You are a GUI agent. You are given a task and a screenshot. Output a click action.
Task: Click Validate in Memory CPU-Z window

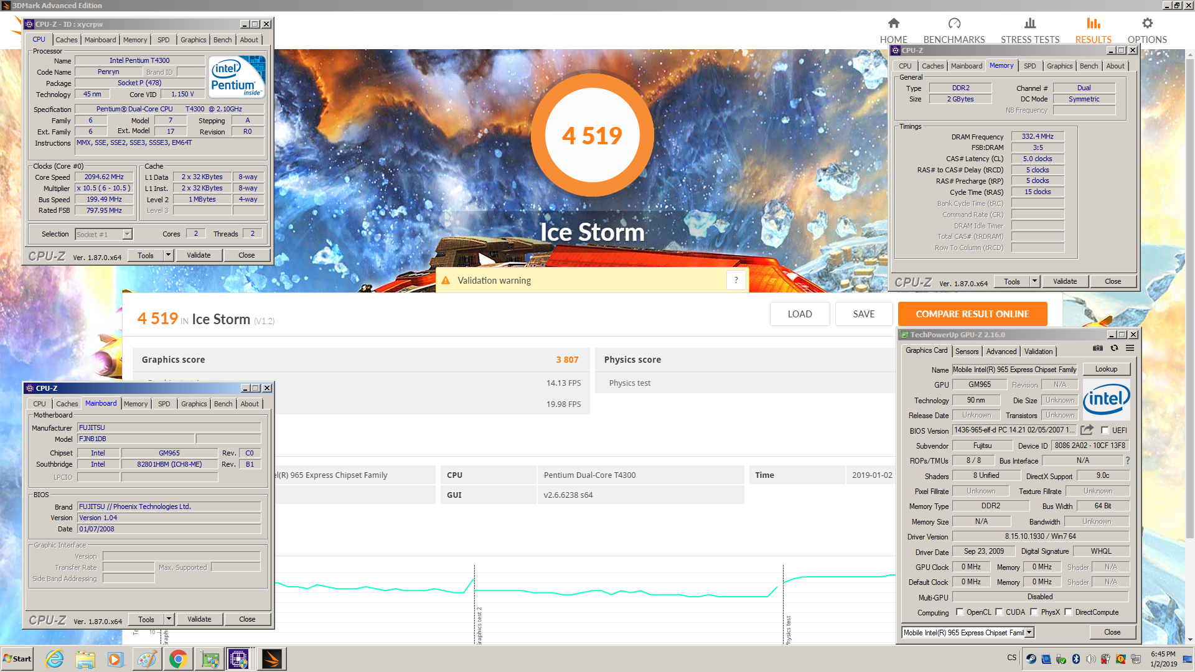(1065, 281)
